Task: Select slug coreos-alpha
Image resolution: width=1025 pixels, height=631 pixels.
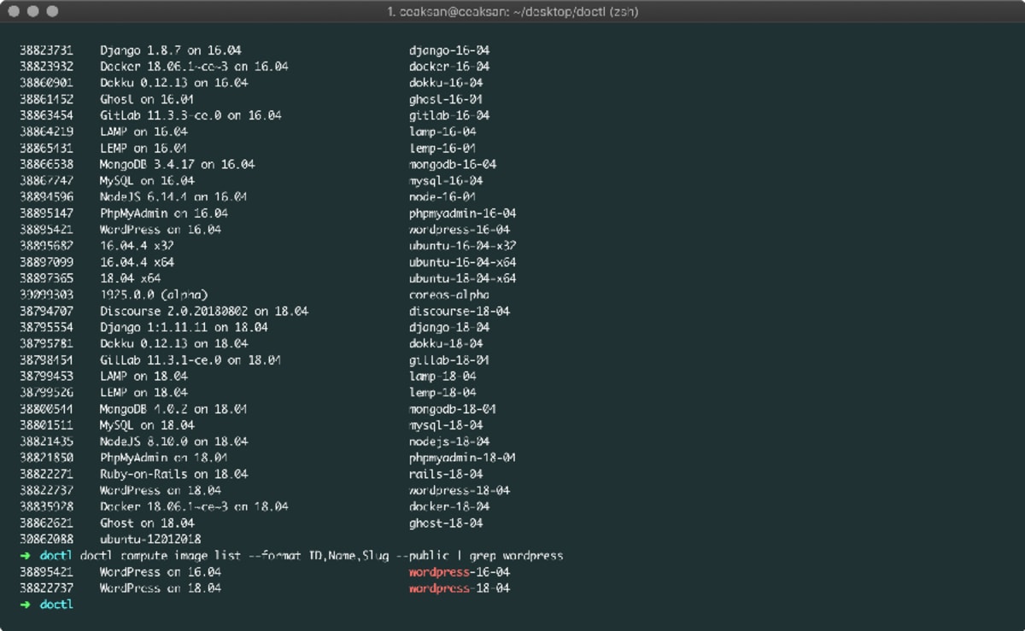Action: pyautogui.click(x=449, y=295)
